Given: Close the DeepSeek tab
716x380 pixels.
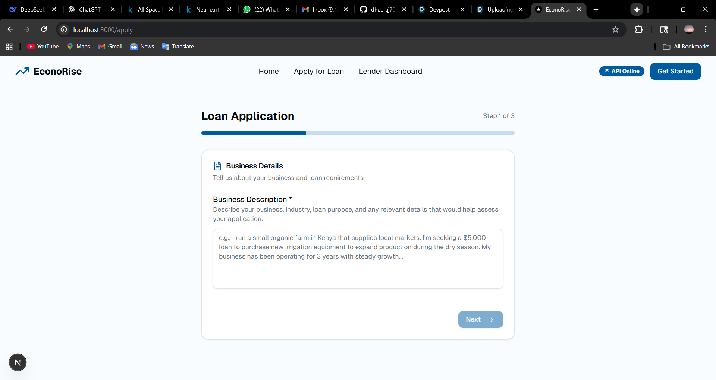Looking at the screenshot, I should click(x=54, y=9).
